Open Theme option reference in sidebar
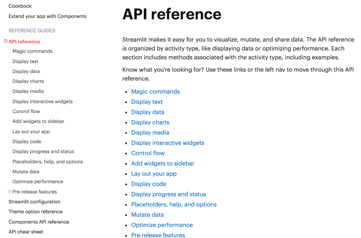361x238 pixels. 35,212
